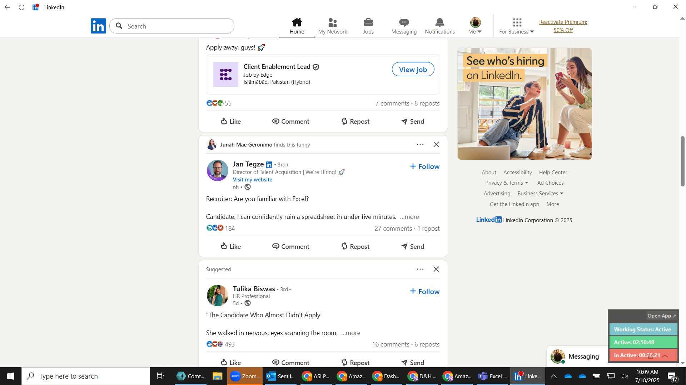
Task: Open the Messaging overlay panel at bottom
Action: click(577, 356)
